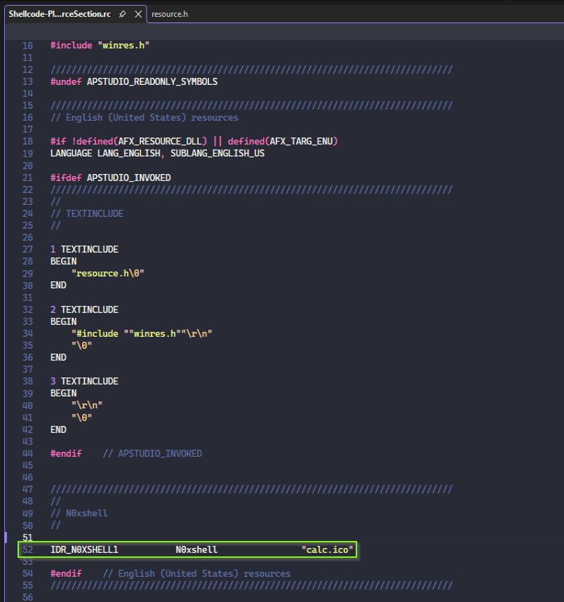This screenshot has width=564, height=602.
Task: Click the "resource.h\0" string
Action: pyautogui.click(x=108, y=274)
